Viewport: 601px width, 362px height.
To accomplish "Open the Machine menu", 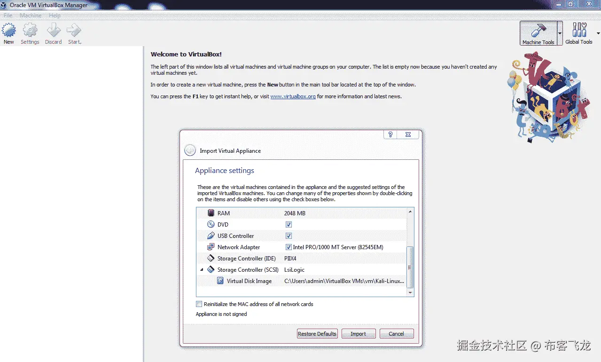I will (x=31, y=16).
